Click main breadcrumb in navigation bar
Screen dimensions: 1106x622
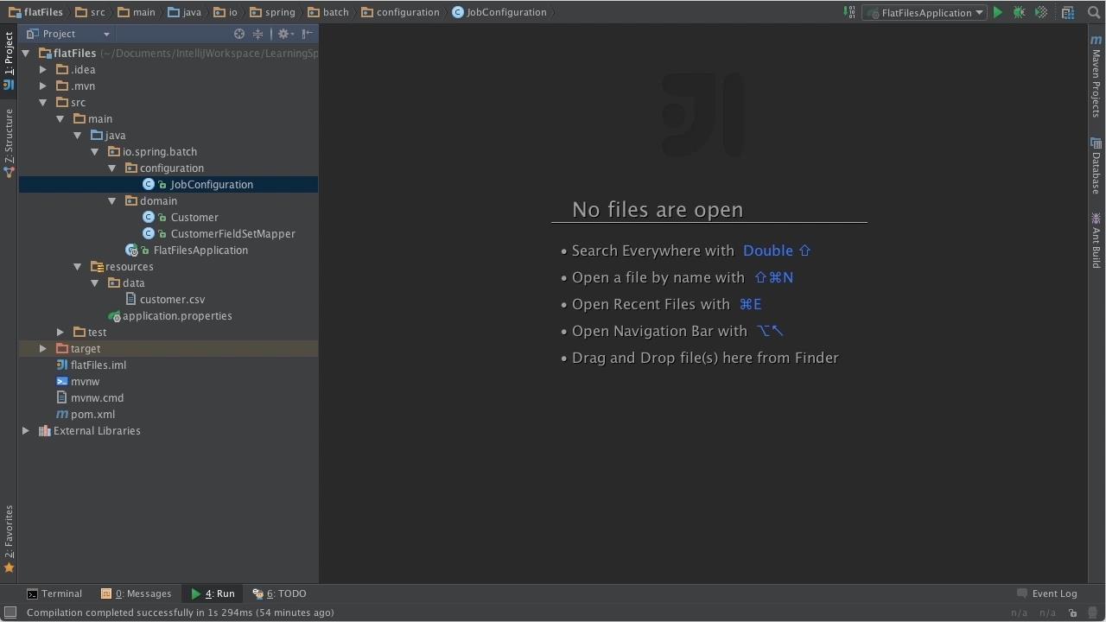point(136,12)
